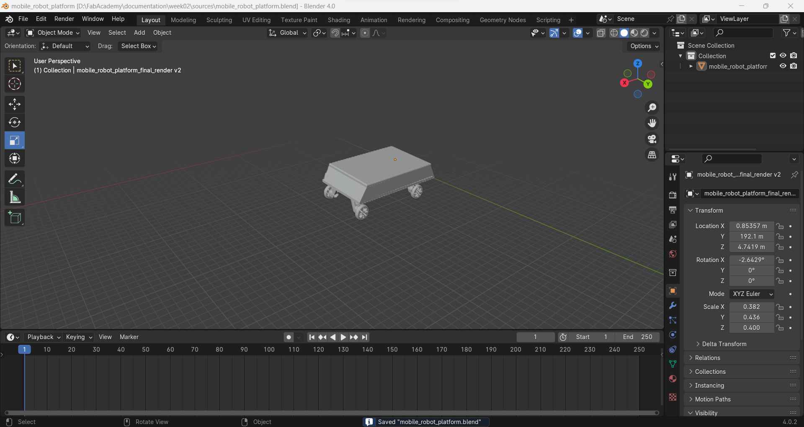Hide mobile_robot_platform object in viewport
Image resolution: width=804 pixels, height=427 pixels.
(x=783, y=66)
